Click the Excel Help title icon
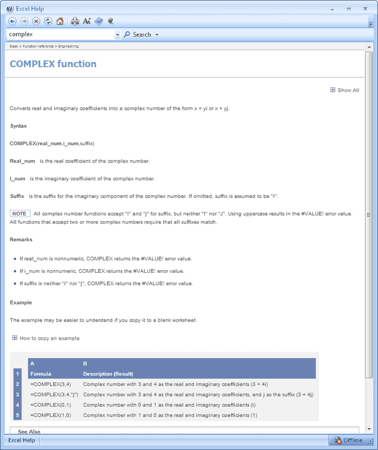Screen dimensions: 378x450 (x=10, y=8)
